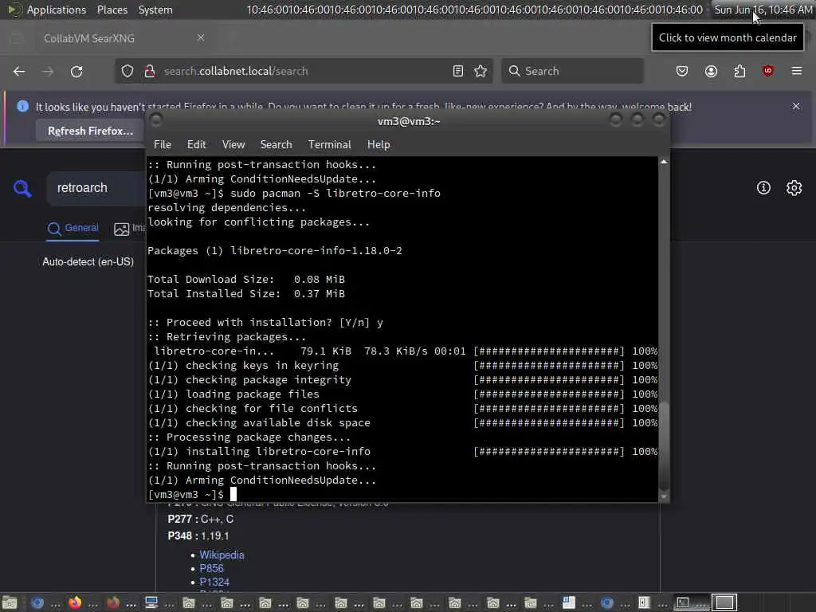Click the MATE logo beside Applications
The width and height of the screenshot is (816, 612).
coord(13,10)
